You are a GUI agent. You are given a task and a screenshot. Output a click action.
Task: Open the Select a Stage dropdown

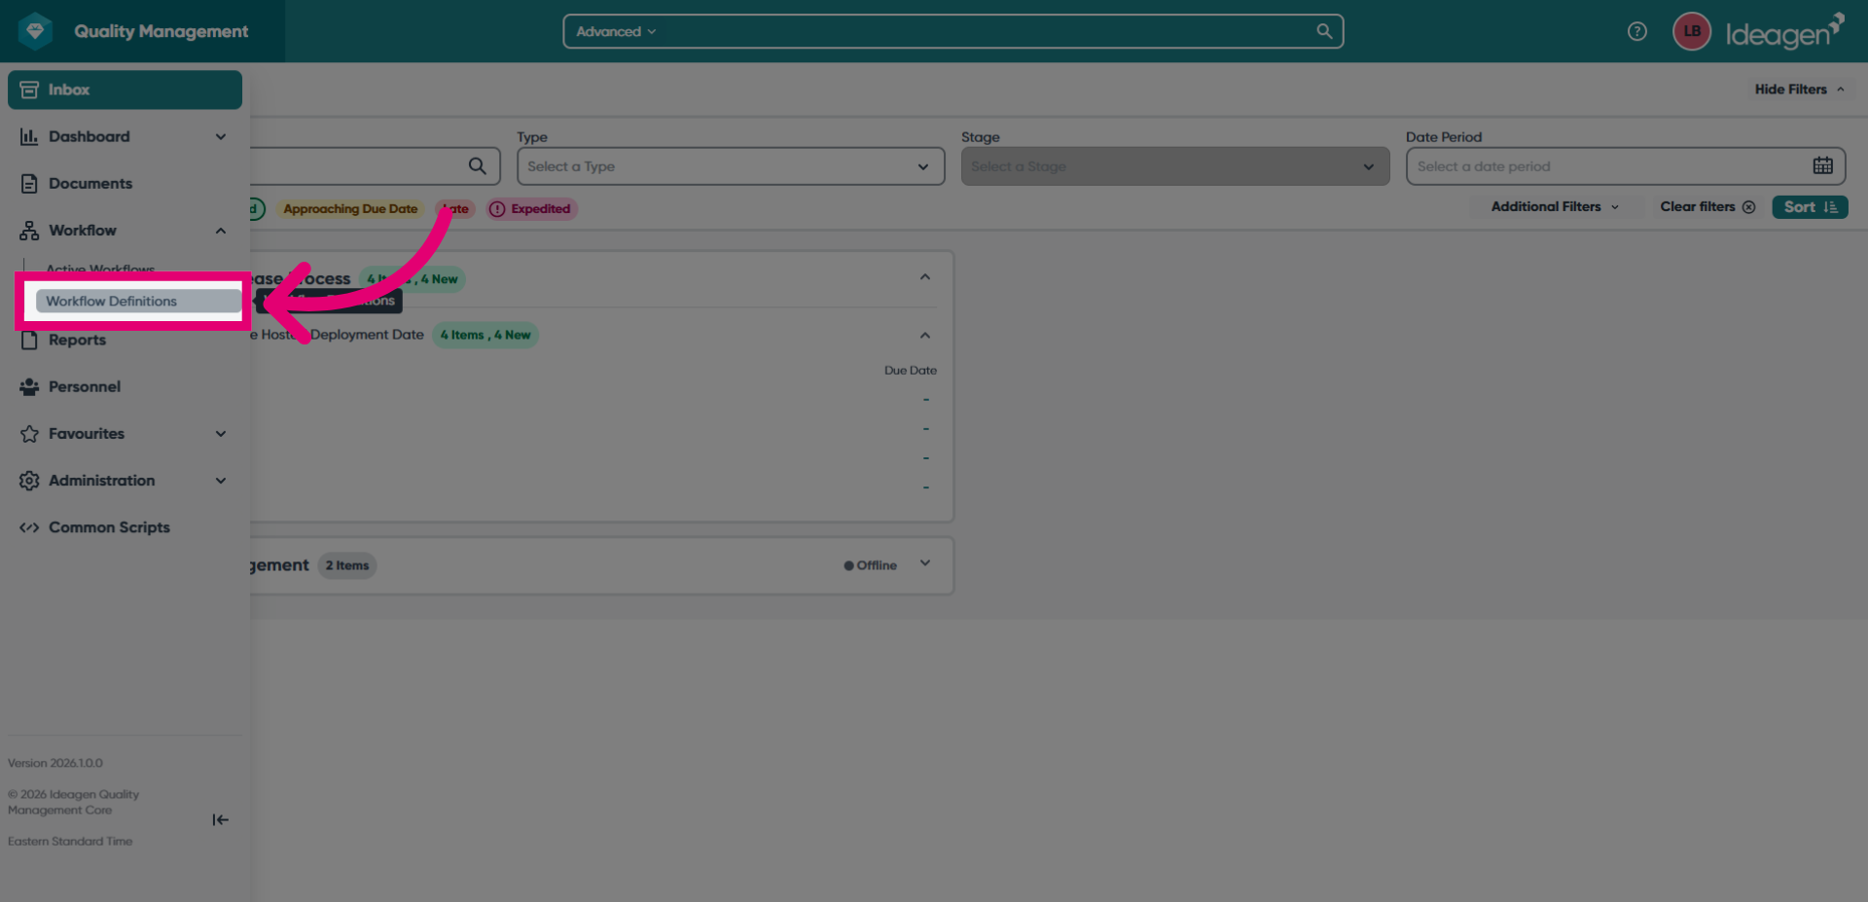[x=1175, y=166]
